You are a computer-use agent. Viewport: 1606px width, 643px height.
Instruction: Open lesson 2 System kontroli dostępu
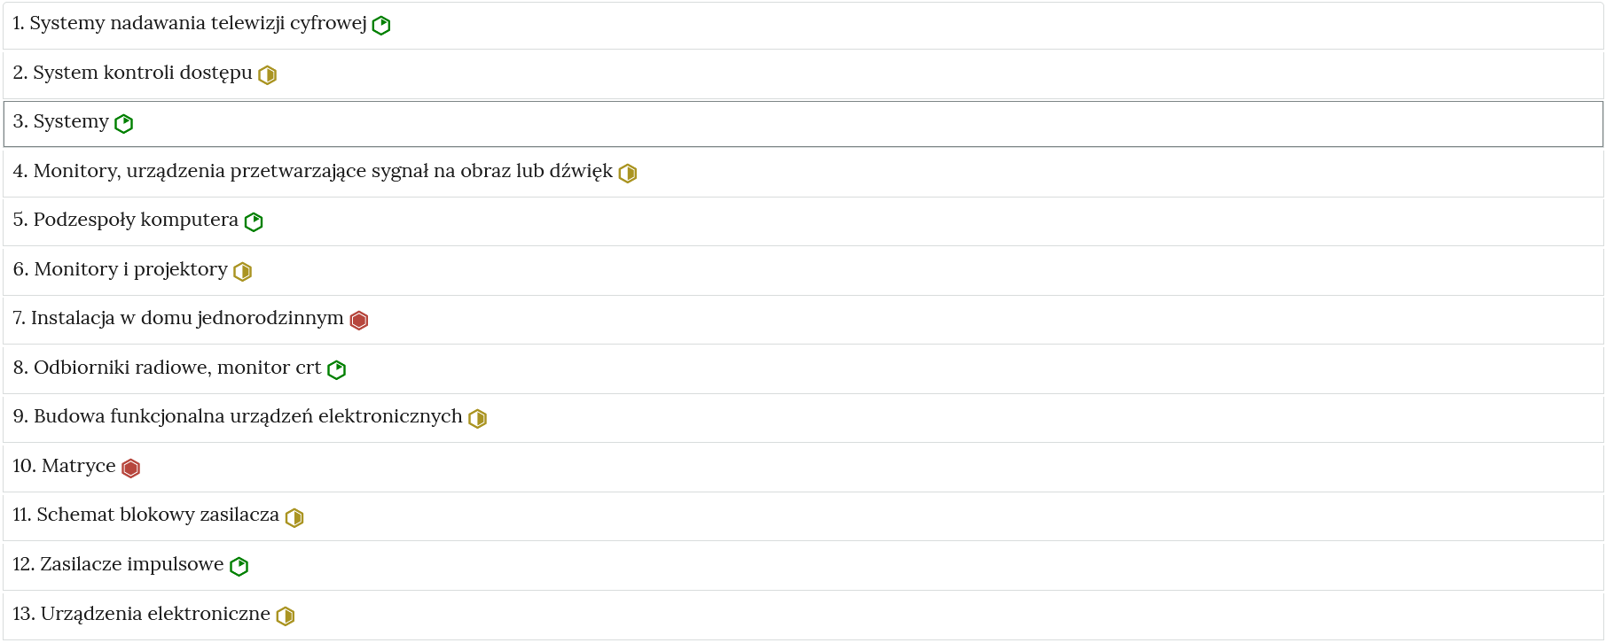[803, 74]
